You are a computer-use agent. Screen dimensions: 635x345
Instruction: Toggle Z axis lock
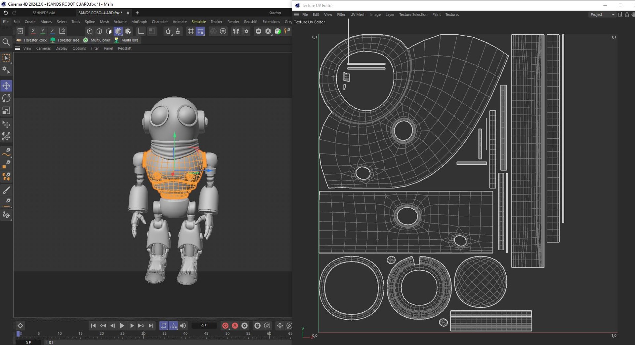(52, 31)
